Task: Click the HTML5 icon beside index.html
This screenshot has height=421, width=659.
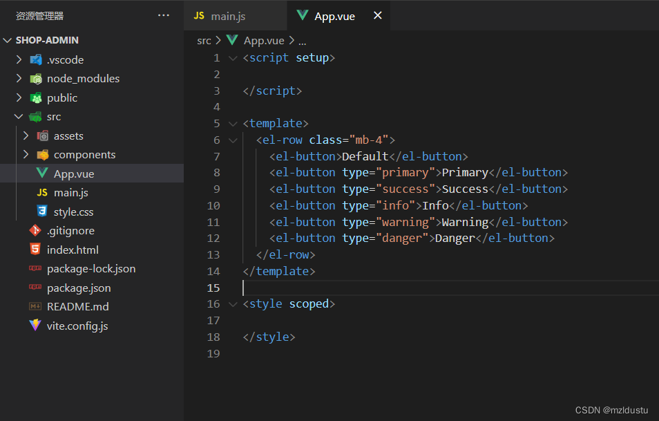Action: (x=35, y=249)
